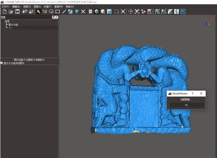Select the arrow pointer tool
Viewport: 217px width, 158px height.
tap(38, 11)
